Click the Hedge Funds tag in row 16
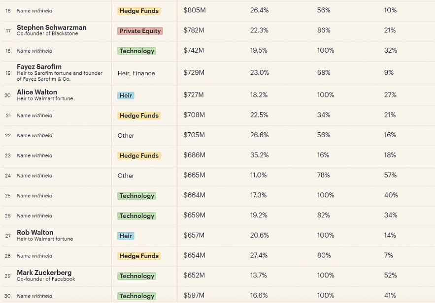 (139, 11)
